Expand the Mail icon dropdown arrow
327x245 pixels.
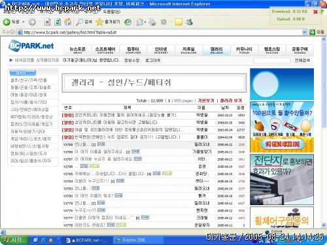click(x=145, y=22)
